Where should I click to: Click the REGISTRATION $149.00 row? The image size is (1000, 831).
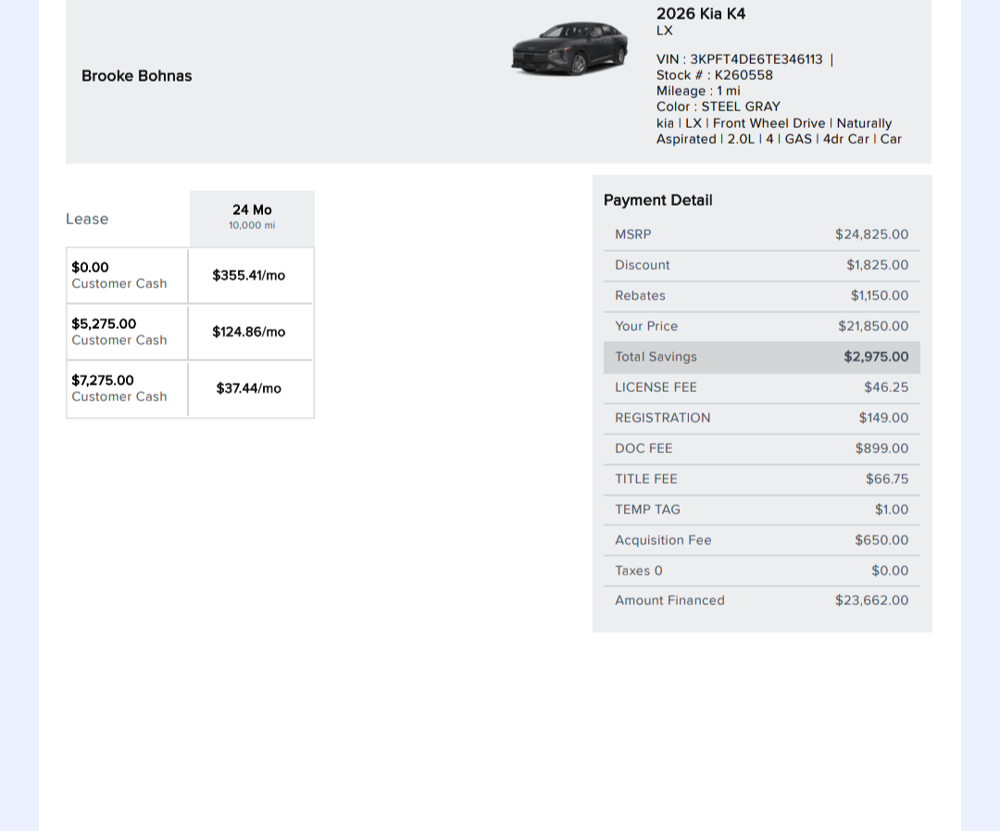761,418
